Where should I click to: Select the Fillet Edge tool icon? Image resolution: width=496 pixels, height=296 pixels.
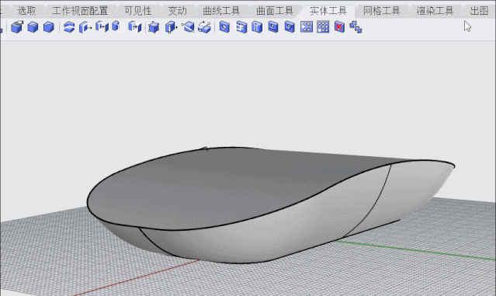tap(17, 27)
